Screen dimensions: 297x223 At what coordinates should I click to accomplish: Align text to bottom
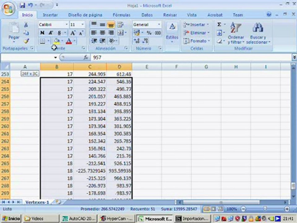coord(111,25)
